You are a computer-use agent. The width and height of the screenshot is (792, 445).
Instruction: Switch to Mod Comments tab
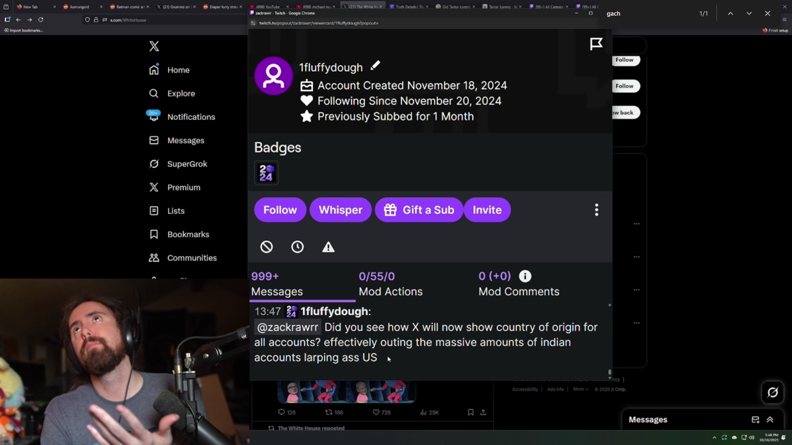(x=519, y=284)
